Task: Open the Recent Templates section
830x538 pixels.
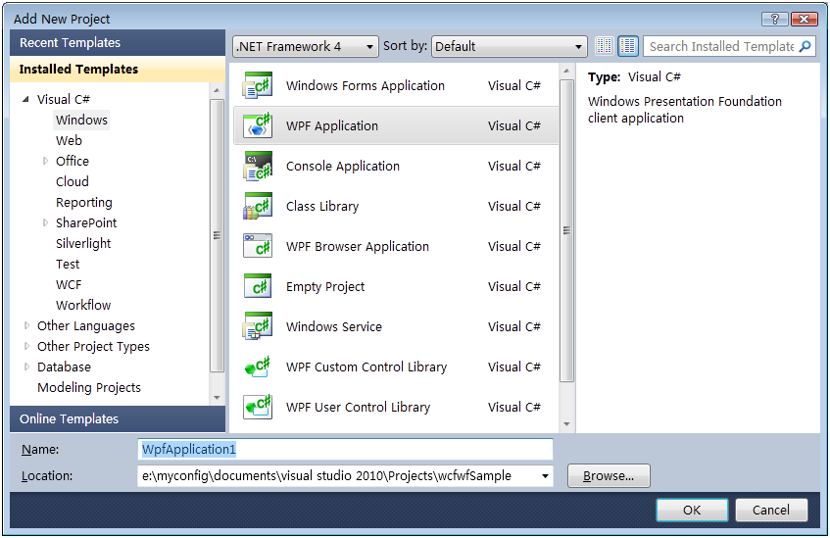Action: [118, 43]
